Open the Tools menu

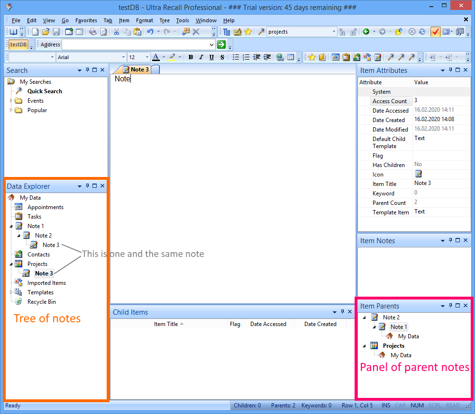(182, 20)
